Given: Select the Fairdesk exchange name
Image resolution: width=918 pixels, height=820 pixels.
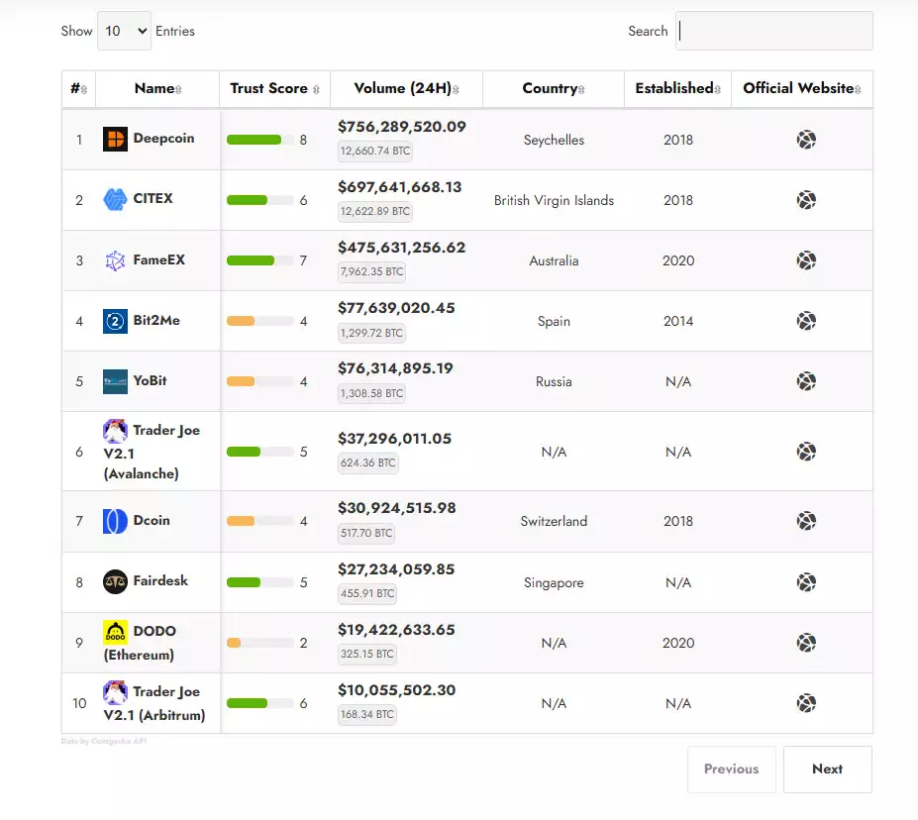Looking at the screenshot, I should (x=160, y=580).
